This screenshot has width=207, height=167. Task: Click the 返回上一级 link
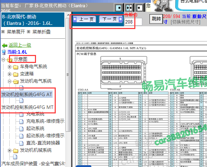point(20,45)
